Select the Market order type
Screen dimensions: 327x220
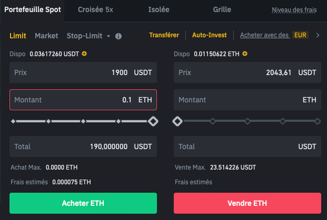click(46, 36)
